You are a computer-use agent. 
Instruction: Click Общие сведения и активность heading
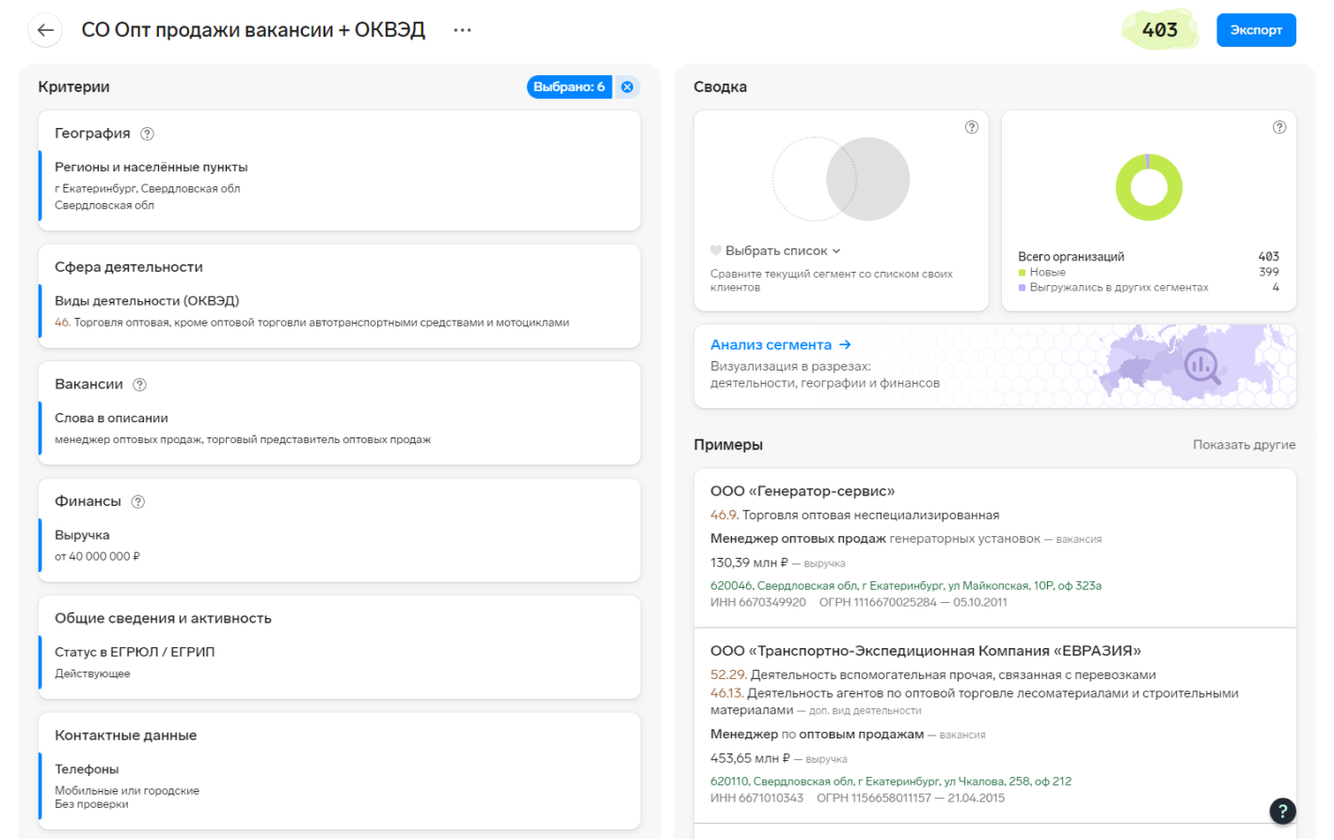[163, 619]
